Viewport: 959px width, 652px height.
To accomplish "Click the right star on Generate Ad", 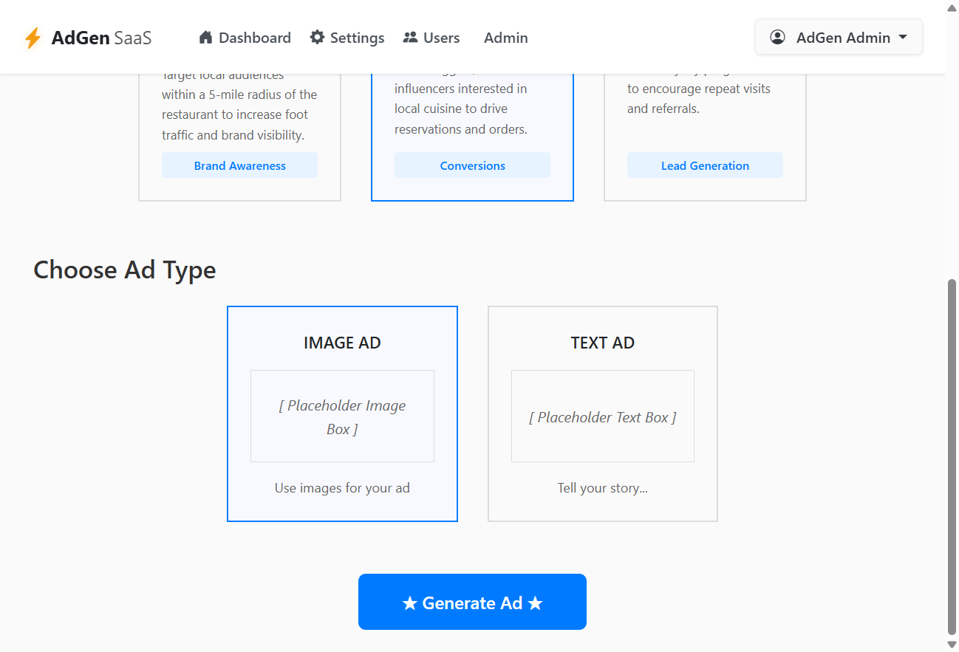I will [536, 603].
